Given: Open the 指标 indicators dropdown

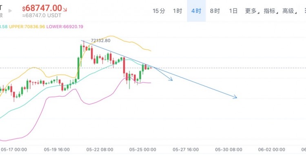Looking at the screenshot, I should (x=271, y=11).
